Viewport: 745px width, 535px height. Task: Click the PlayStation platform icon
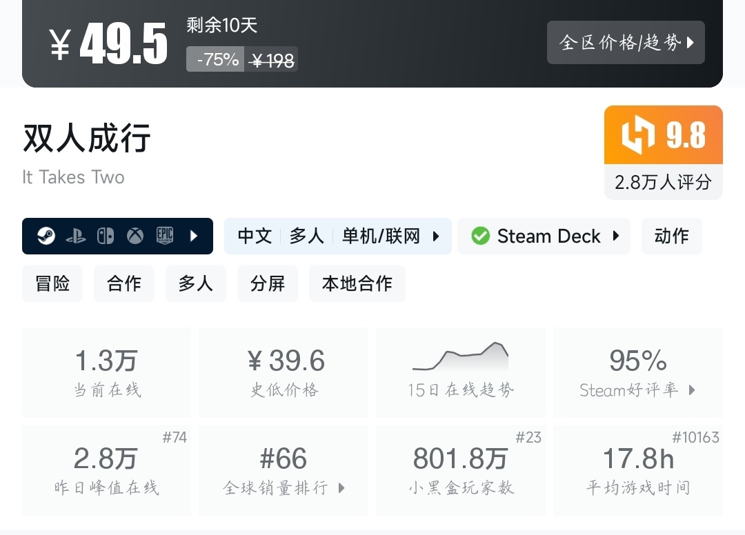[x=75, y=236]
